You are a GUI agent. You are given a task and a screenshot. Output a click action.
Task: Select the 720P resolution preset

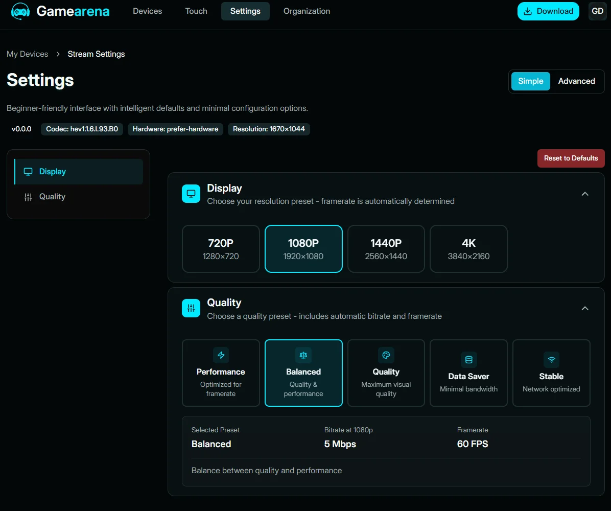[x=221, y=249]
